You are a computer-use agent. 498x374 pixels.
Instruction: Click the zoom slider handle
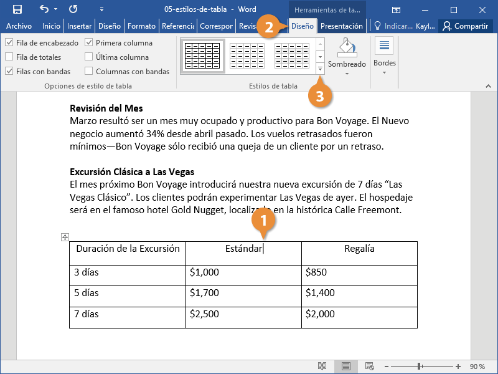point(419,367)
